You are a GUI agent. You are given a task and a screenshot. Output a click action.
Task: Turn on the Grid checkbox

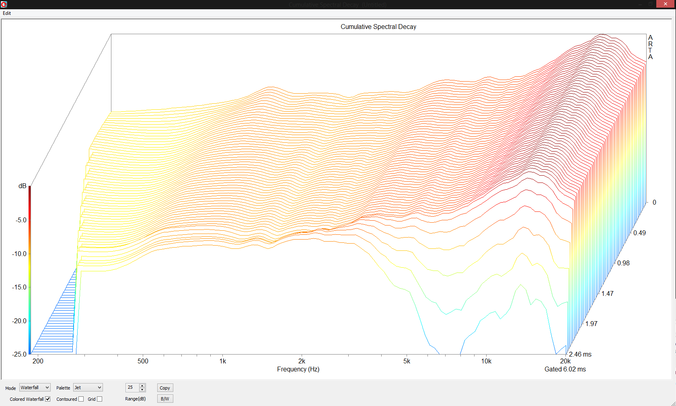click(100, 399)
